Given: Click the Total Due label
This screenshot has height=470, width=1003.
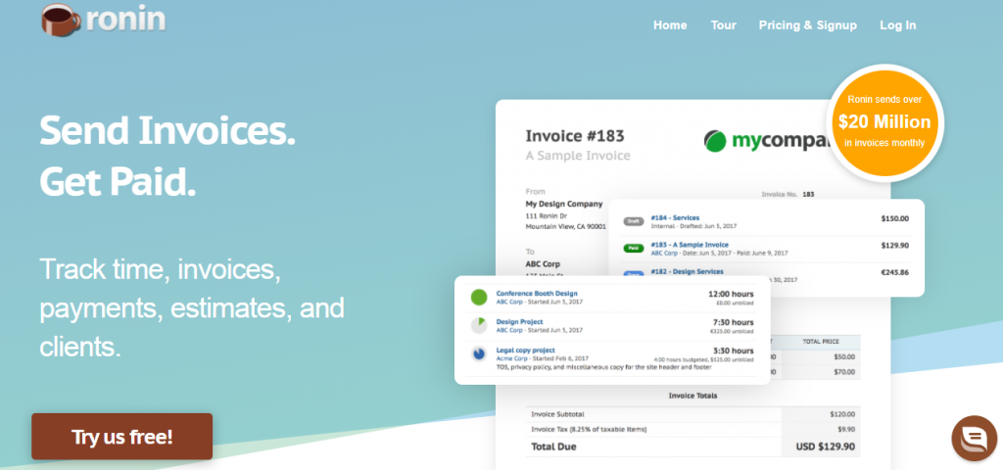Looking at the screenshot, I should pyautogui.click(x=553, y=446).
